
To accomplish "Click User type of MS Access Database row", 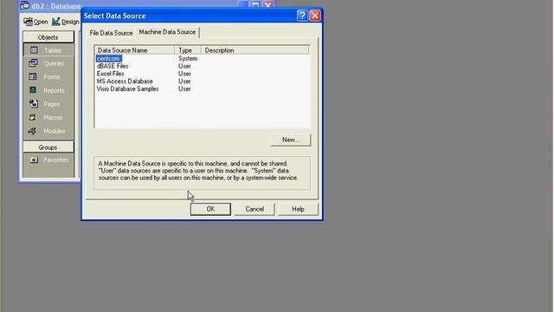I will coord(184,81).
